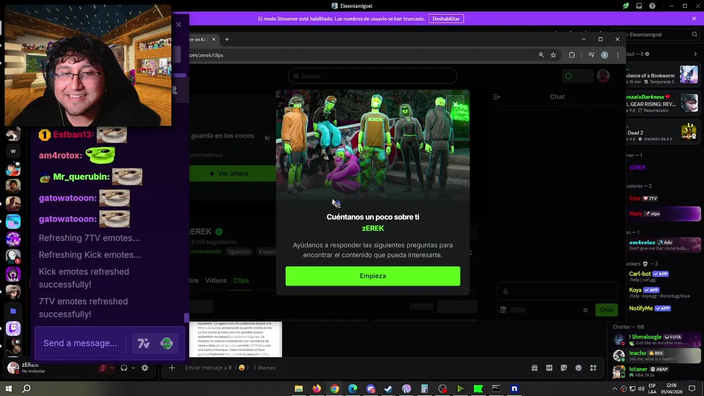Click the Spanish language tag
Image resolution: width=704 pixels, height=396 pixels.
pyautogui.click(x=239, y=252)
